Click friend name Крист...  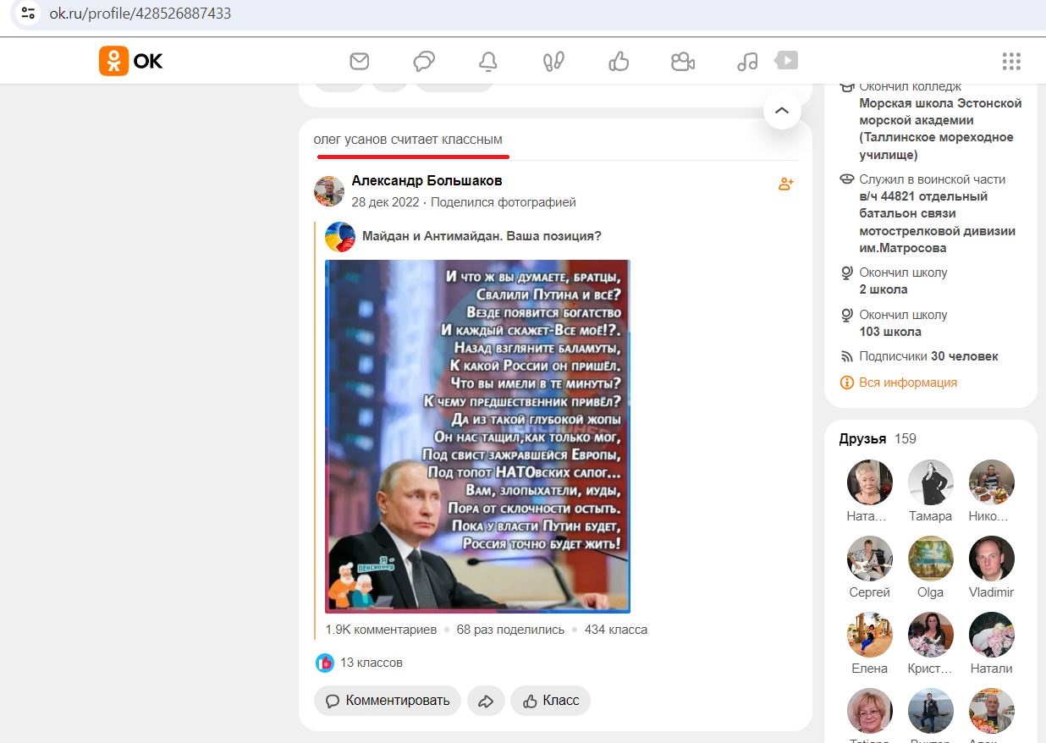pyautogui.click(x=931, y=669)
